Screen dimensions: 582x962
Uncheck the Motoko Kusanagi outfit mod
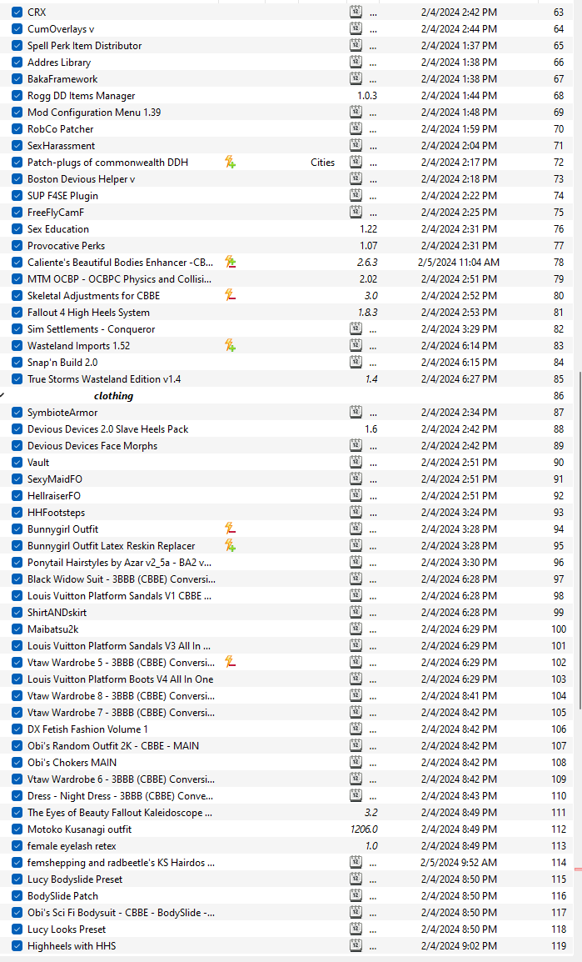17,829
